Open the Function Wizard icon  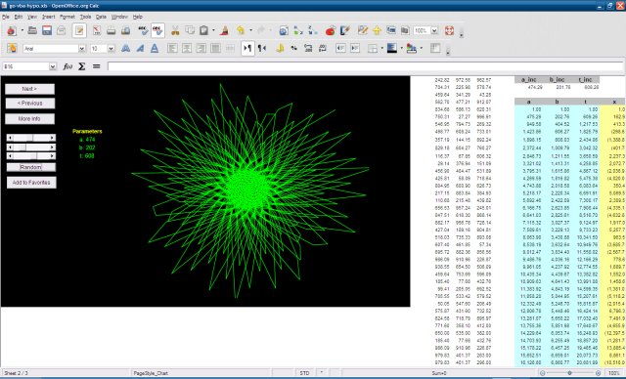pyautogui.click(x=67, y=66)
